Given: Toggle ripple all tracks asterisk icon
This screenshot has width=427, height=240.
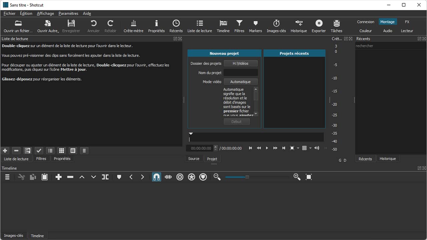Looking at the screenshot, I should click(191, 177).
